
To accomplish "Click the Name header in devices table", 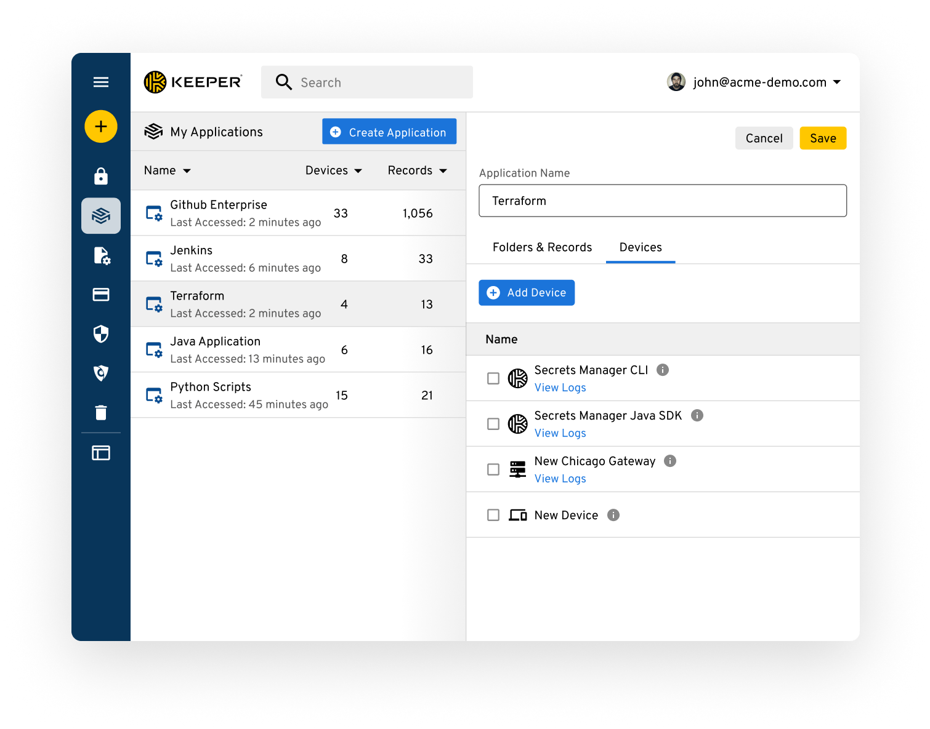I will tap(501, 340).
